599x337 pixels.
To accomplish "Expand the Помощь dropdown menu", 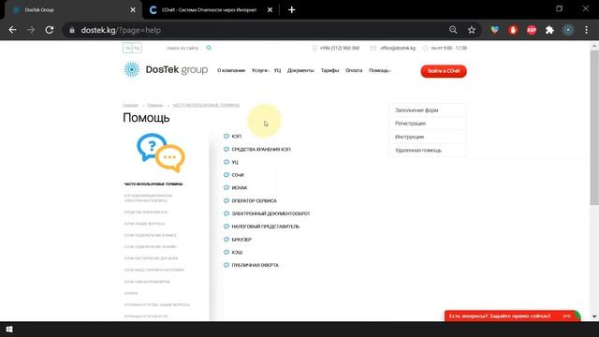I will (x=380, y=70).
